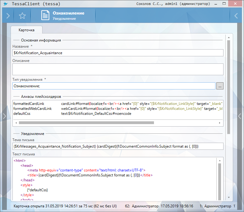Open the favorites star icon
Image resolution: width=244 pixels, height=212 pixels.
tap(22, 16)
